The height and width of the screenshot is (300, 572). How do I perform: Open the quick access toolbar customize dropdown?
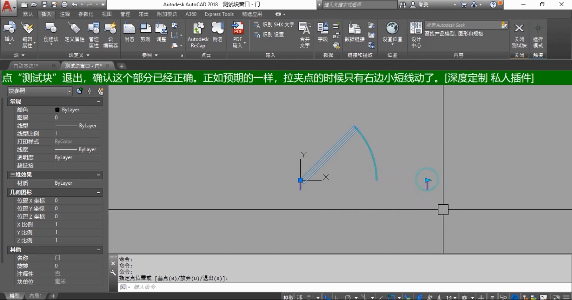click(103, 4)
